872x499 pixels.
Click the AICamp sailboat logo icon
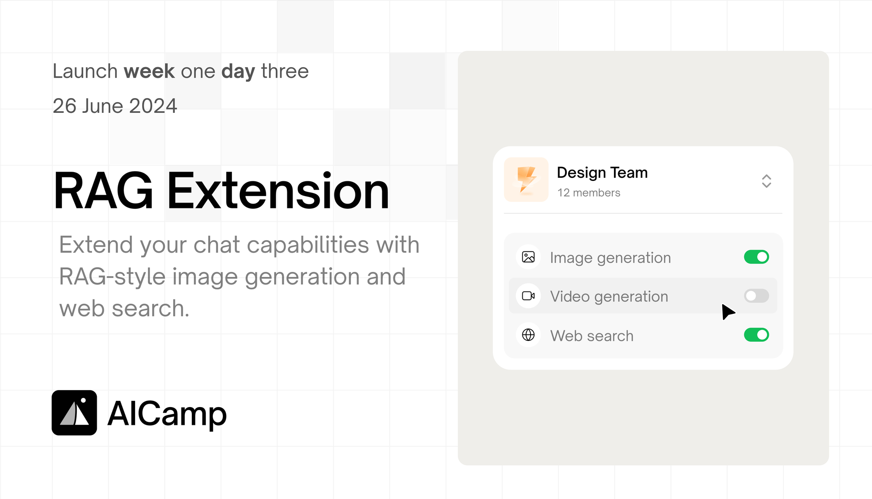75,413
